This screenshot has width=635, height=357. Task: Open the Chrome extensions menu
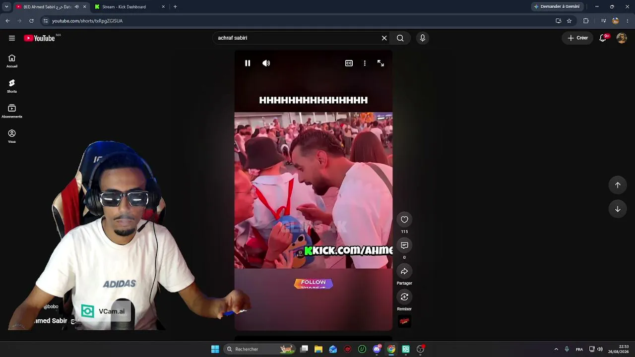coord(586,21)
